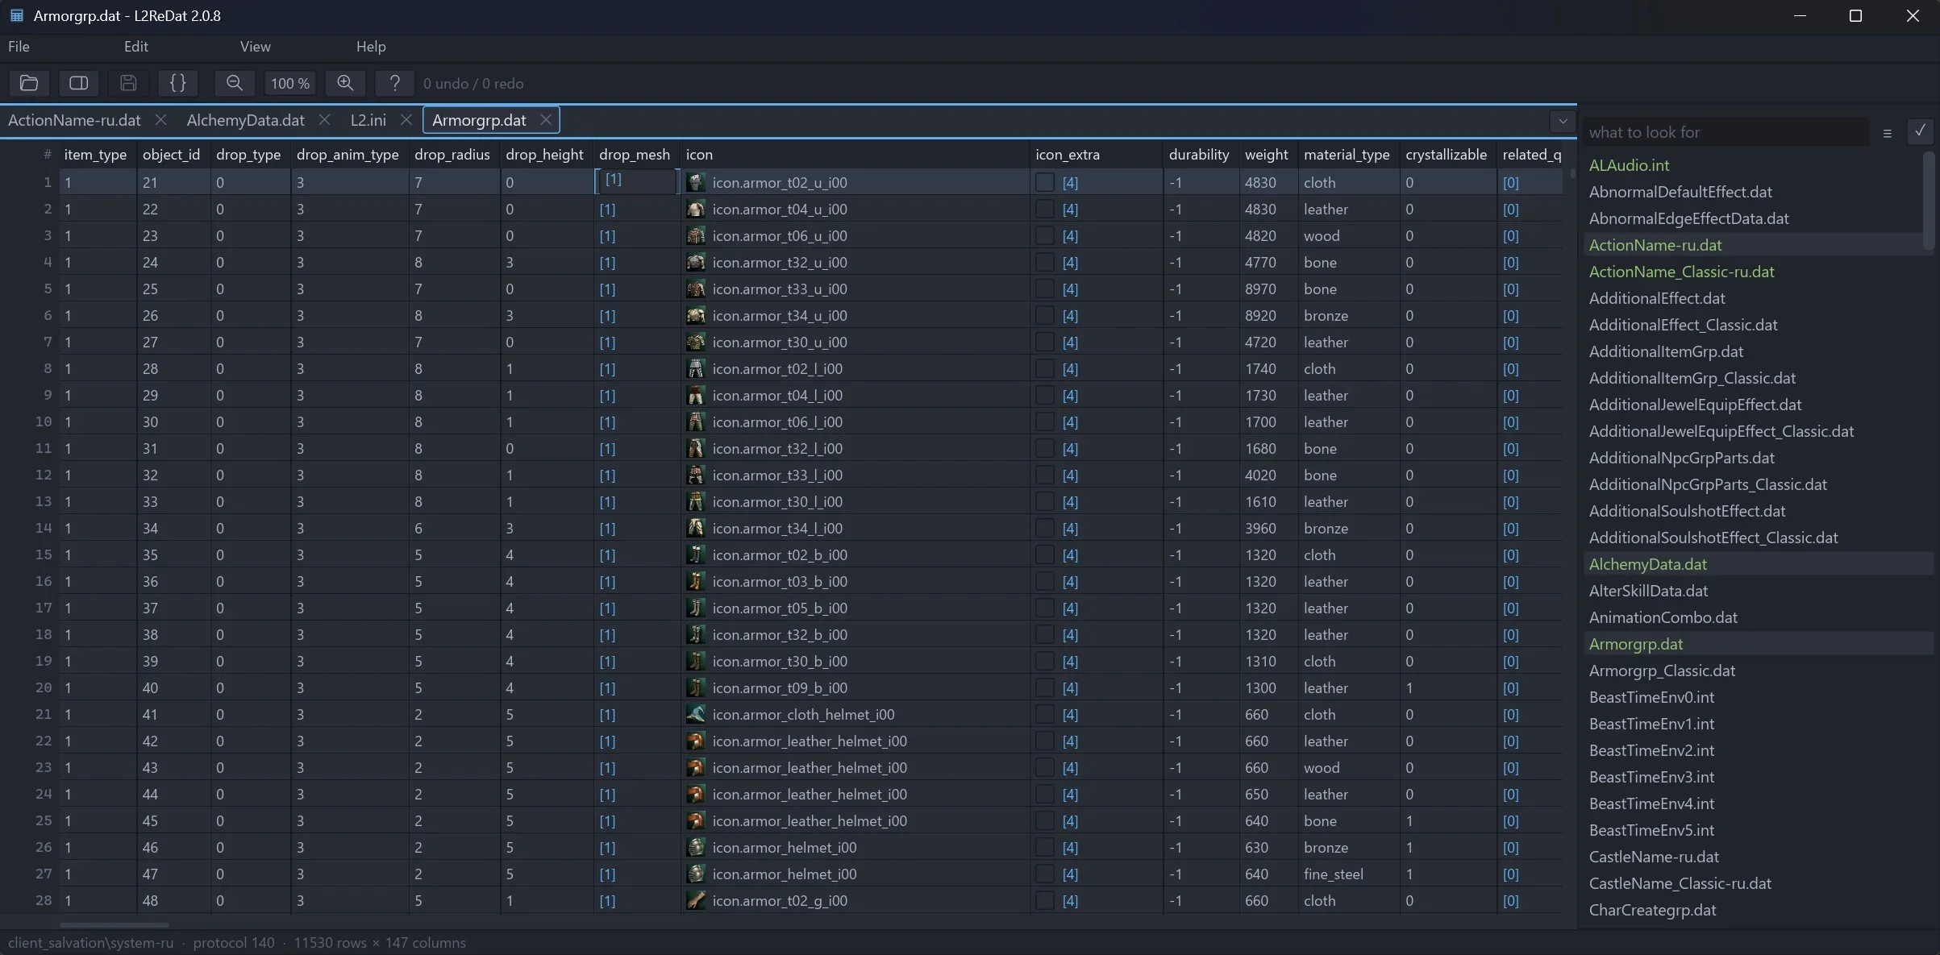The image size is (1940, 955).
Task: Click the horizontal scrollbar under the table
Action: (x=114, y=924)
